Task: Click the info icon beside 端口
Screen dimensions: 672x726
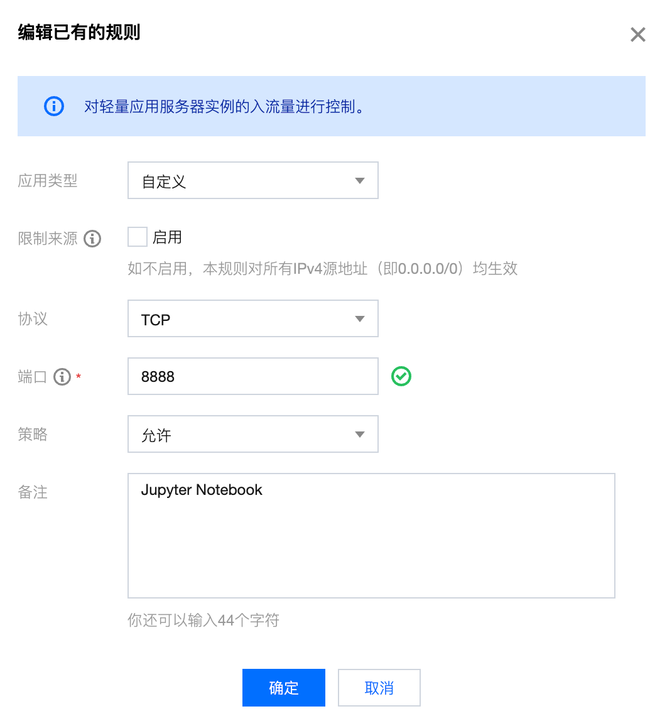Action: (x=62, y=377)
